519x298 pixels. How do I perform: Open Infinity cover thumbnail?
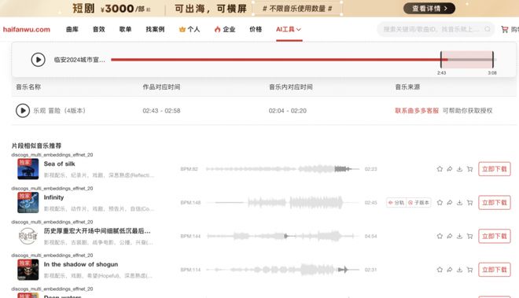(x=28, y=202)
